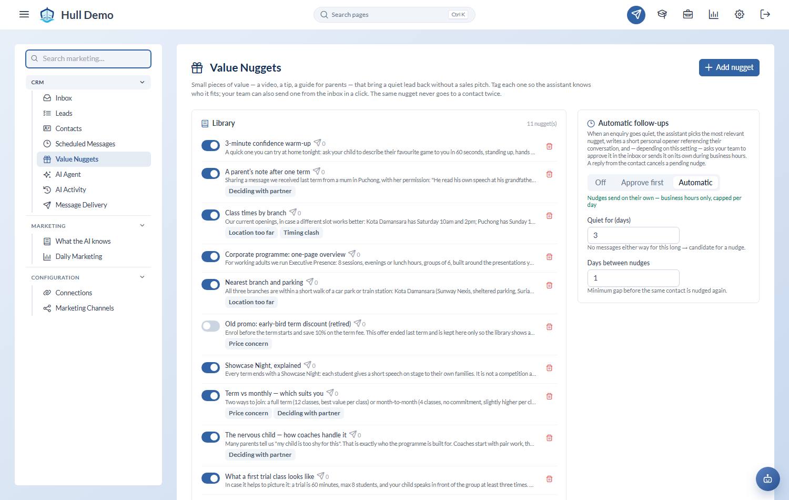The width and height of the screenshot is (789, 500).
Task: Delete the 'Old promo: early-bird' nugget
Action: pos(549,327)
